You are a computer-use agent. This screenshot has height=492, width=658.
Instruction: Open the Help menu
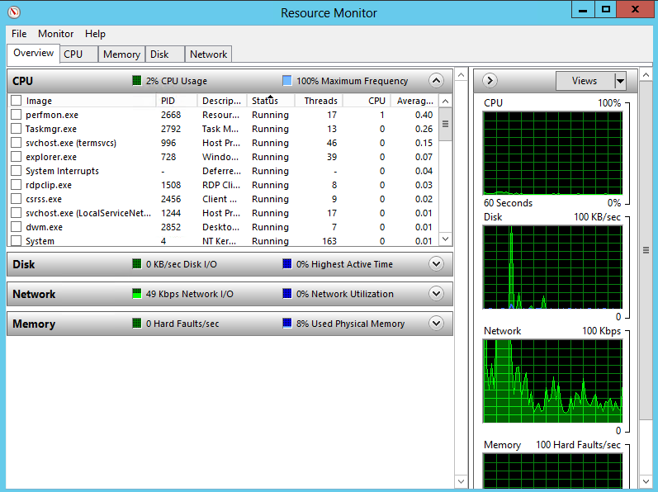coord(95,34)
